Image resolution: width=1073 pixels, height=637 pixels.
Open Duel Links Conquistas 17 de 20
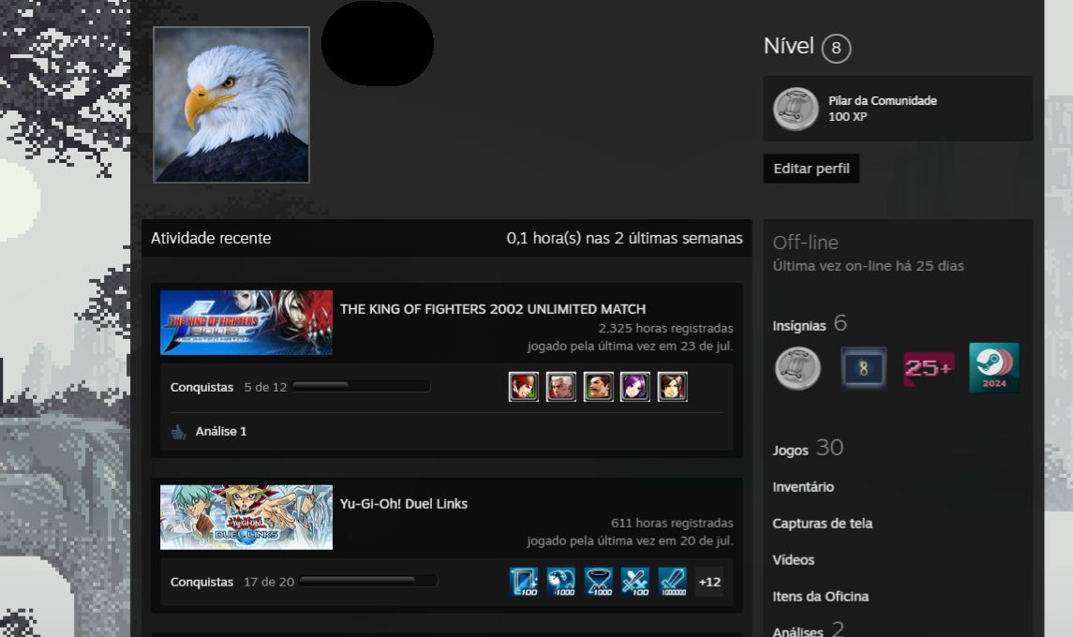click(232, 582)
